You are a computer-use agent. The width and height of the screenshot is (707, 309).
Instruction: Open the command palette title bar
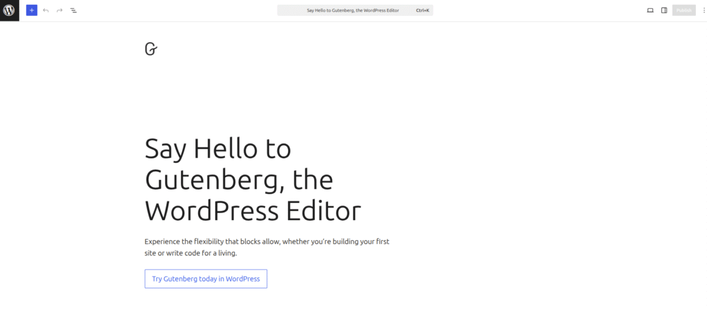pos(355,10)
